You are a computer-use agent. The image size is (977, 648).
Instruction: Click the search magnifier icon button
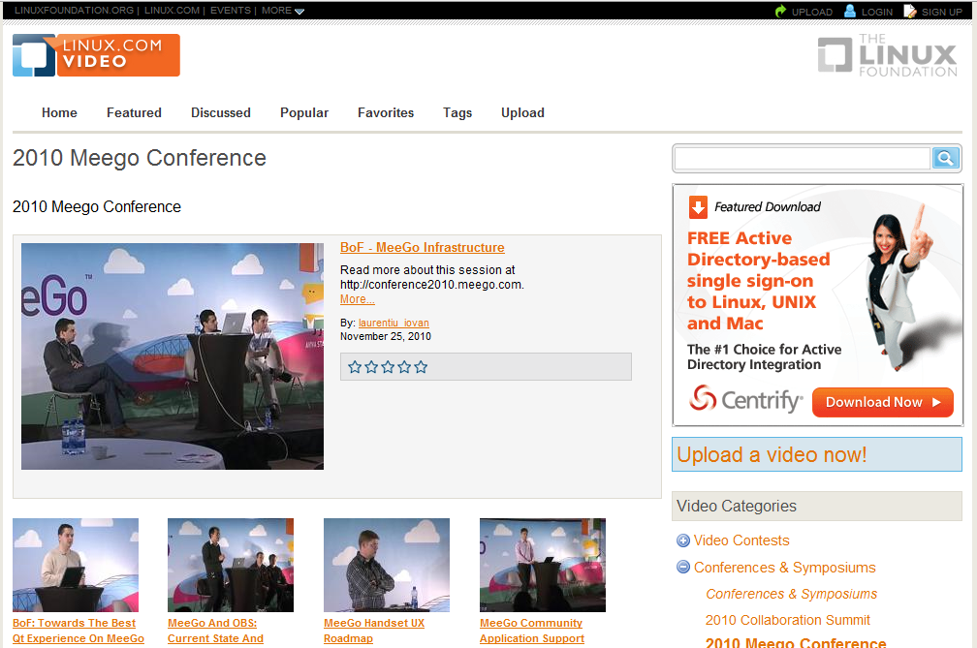[x=946, y=159]
